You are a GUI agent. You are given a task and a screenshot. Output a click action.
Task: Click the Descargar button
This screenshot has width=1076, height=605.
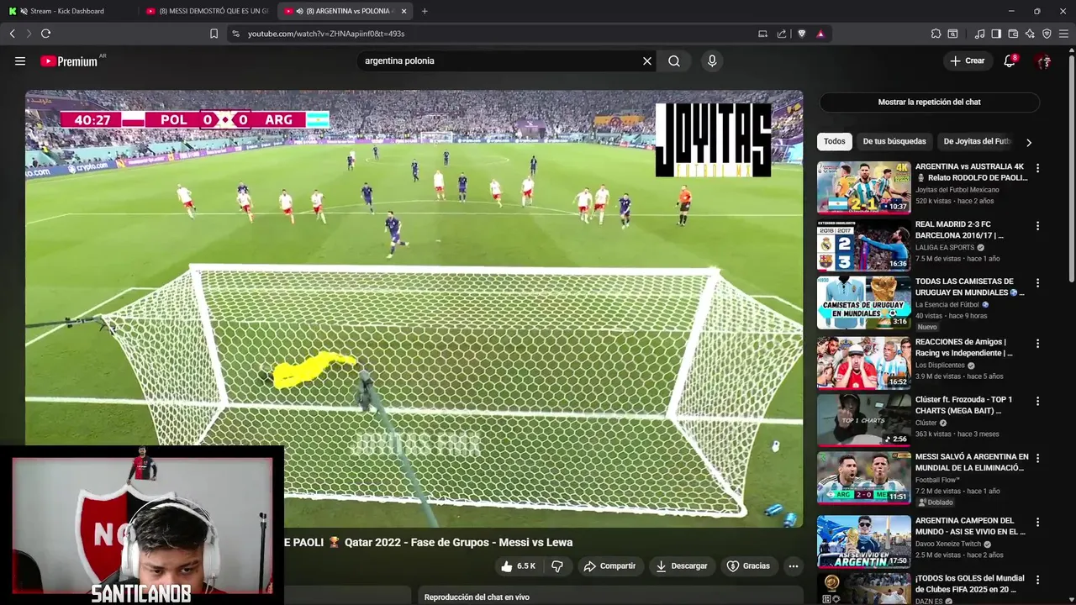tap(682, 566)
